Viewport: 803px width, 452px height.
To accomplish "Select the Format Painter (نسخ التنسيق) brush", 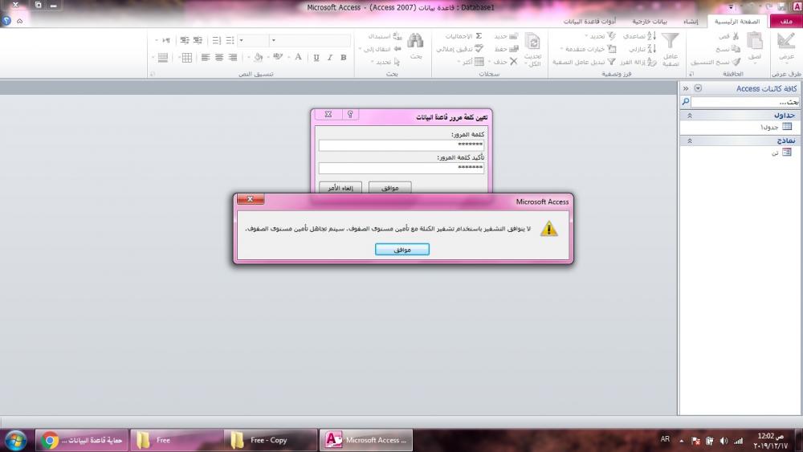I will 736,62.
